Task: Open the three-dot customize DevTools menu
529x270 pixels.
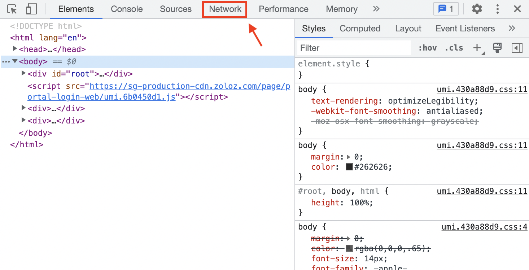Action: point(498,9)
